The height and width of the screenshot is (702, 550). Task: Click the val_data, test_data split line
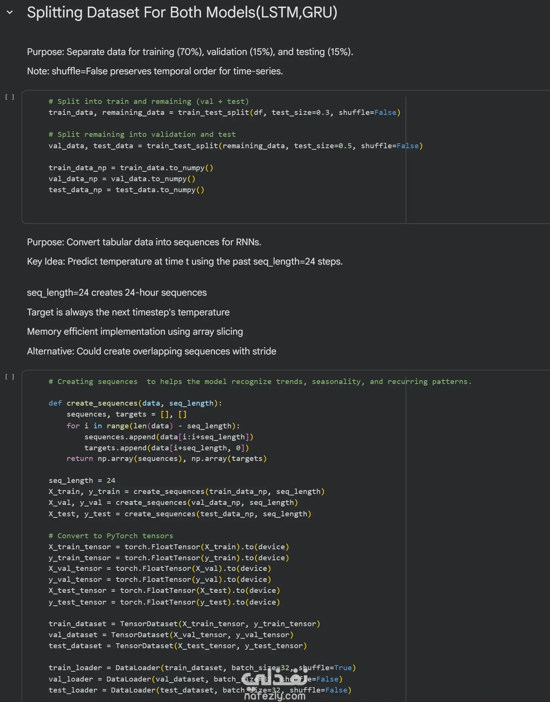(x=235, y=146)
